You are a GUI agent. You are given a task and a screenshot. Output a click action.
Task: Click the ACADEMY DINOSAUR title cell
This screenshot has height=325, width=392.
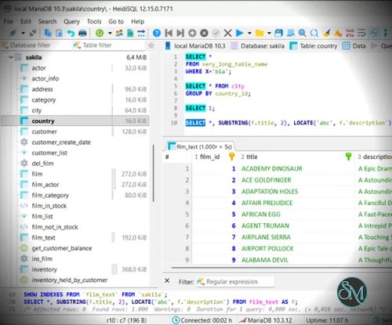coord(272,168)
